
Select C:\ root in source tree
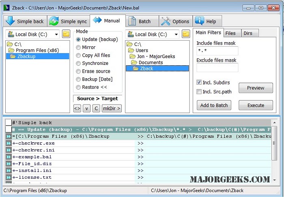pyautogui.click(x=18, y=44)
